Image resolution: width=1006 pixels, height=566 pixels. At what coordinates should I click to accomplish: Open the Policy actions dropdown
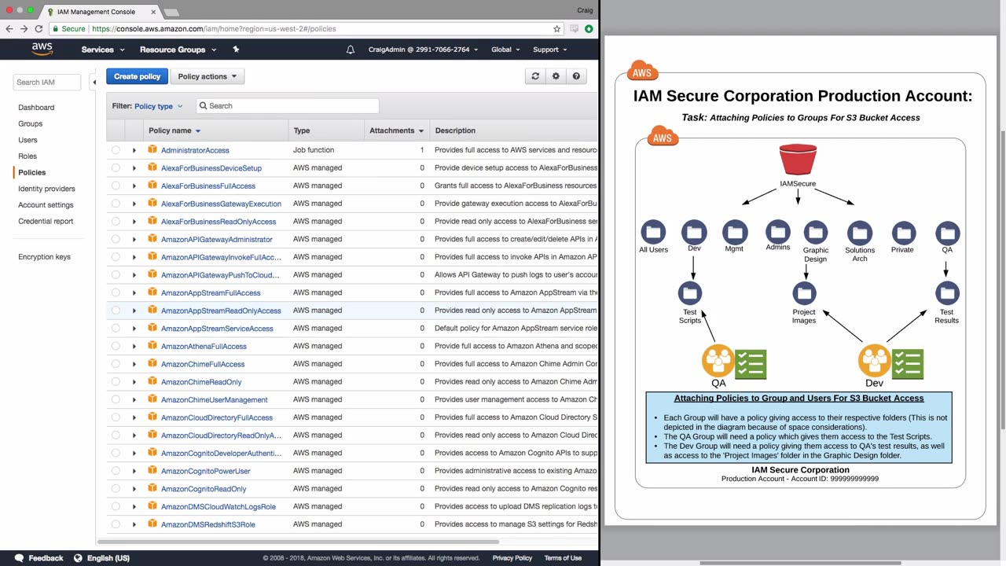(x=207, y=76)
